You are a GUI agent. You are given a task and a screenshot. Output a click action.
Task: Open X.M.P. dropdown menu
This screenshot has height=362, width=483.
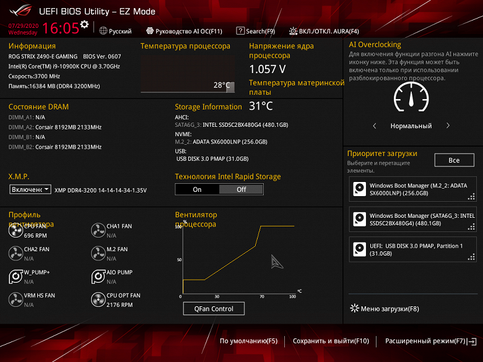[30, 189]
